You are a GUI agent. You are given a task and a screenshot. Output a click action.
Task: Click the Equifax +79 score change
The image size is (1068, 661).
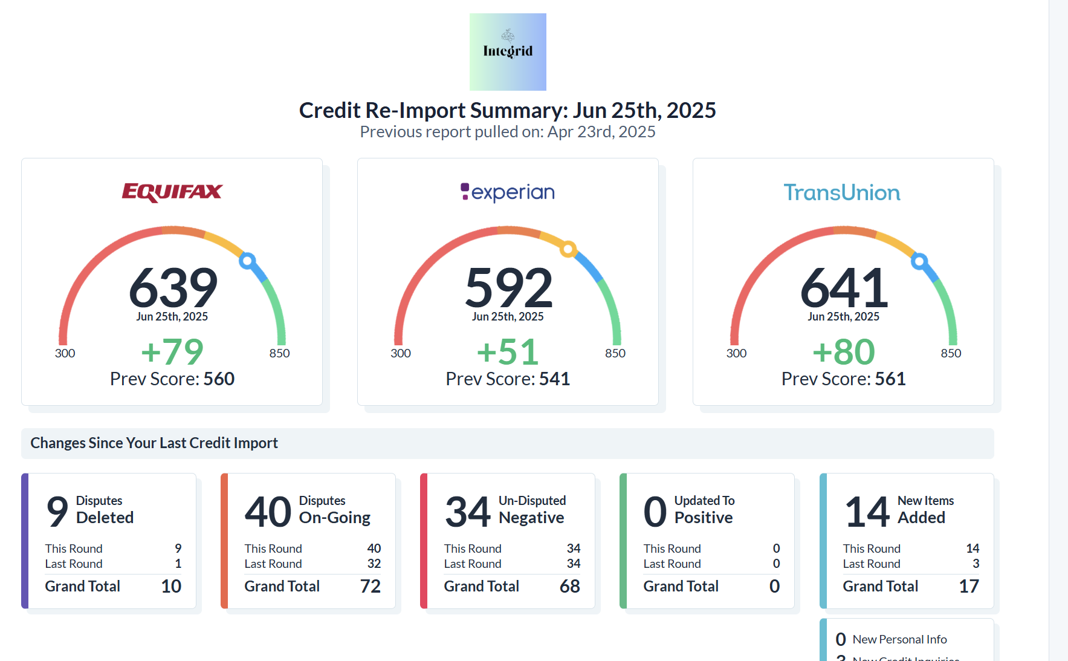172,352
